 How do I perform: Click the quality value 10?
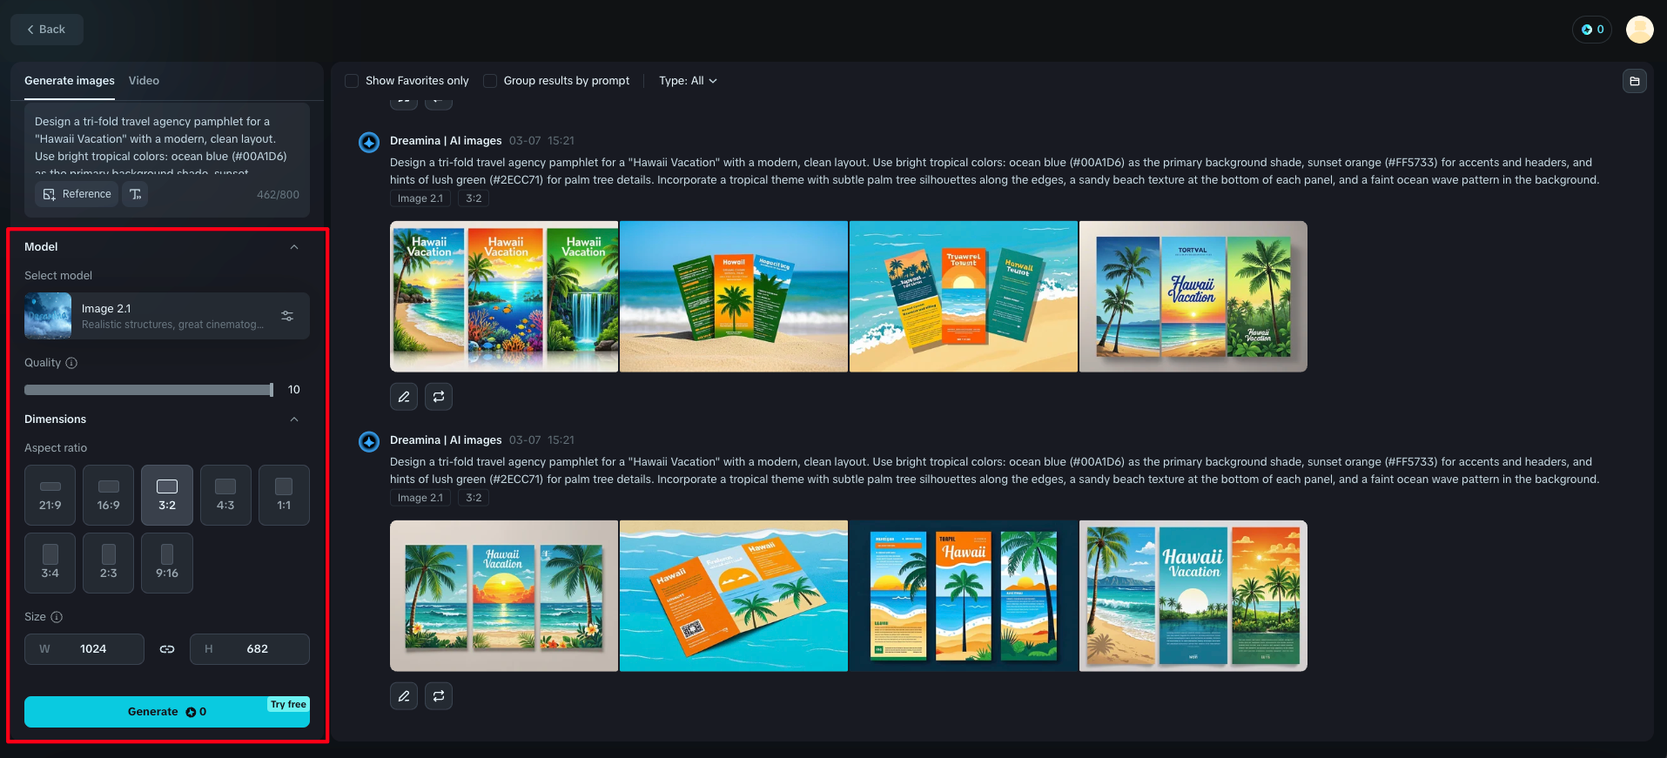click(294, 390)
